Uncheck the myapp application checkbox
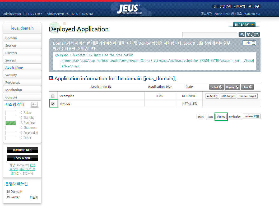The height and width of the screenshot is (206, 279). click(x=53, y=104)
